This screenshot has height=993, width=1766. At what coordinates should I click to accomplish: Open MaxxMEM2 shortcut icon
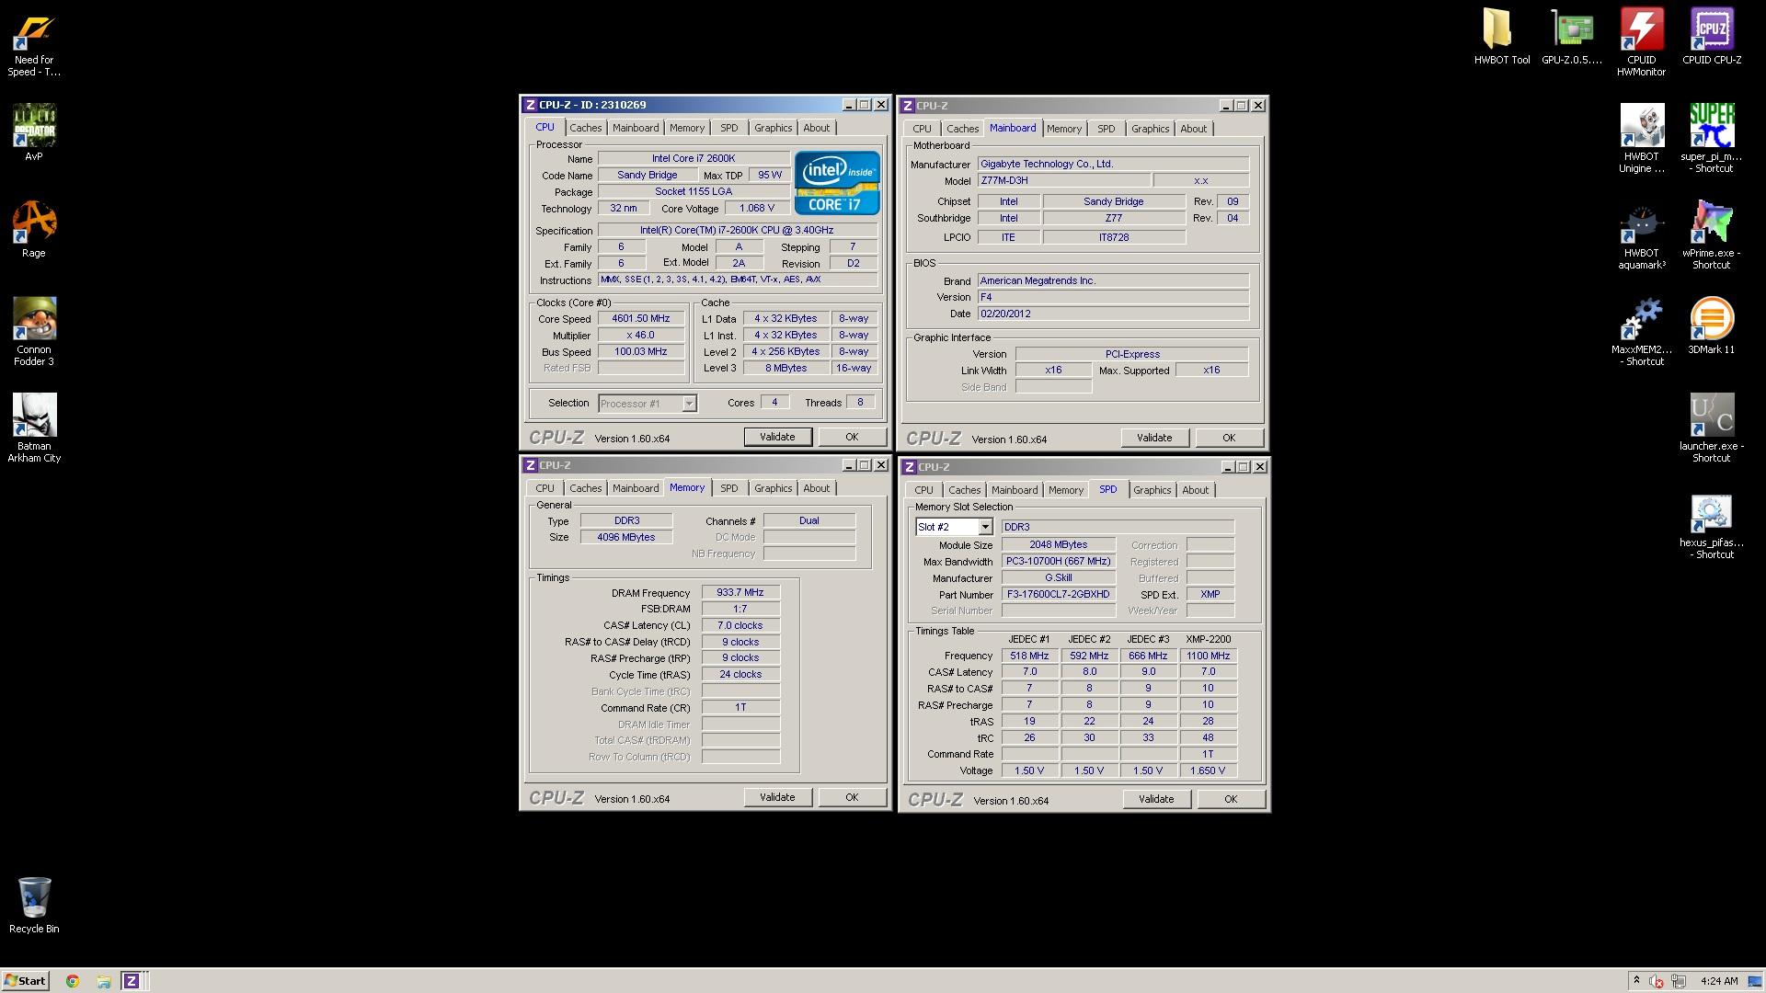pyautogui.click(x=1642, y=332)
